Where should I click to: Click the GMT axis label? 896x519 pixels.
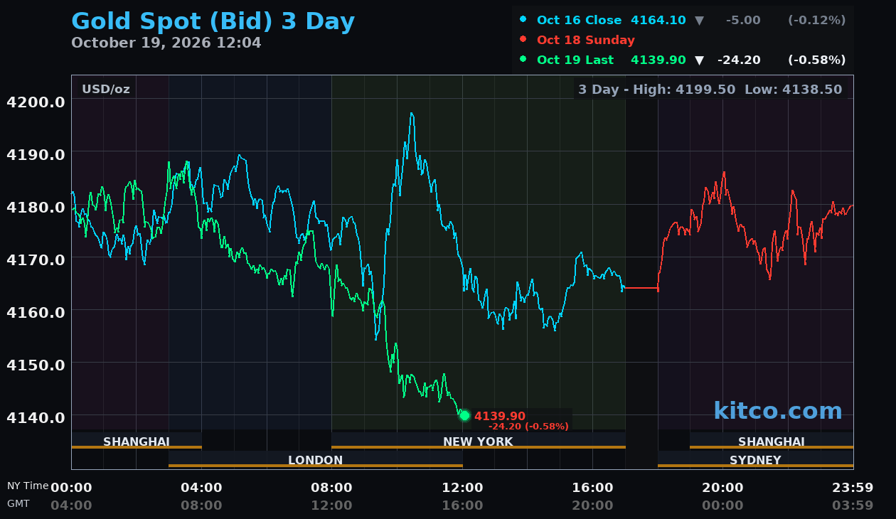tap(18, 503)
